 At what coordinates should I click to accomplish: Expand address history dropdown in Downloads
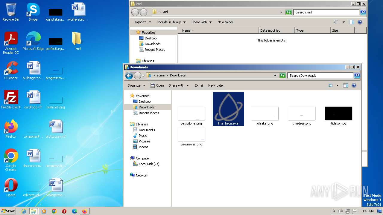(x=275, y=76)
